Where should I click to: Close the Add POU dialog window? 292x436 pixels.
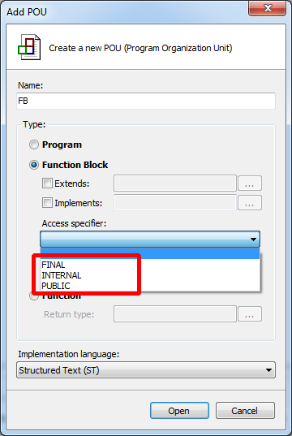(x=267, y=8)
